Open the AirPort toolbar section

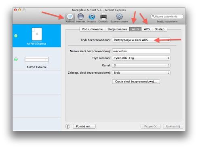tap(70, 18)
